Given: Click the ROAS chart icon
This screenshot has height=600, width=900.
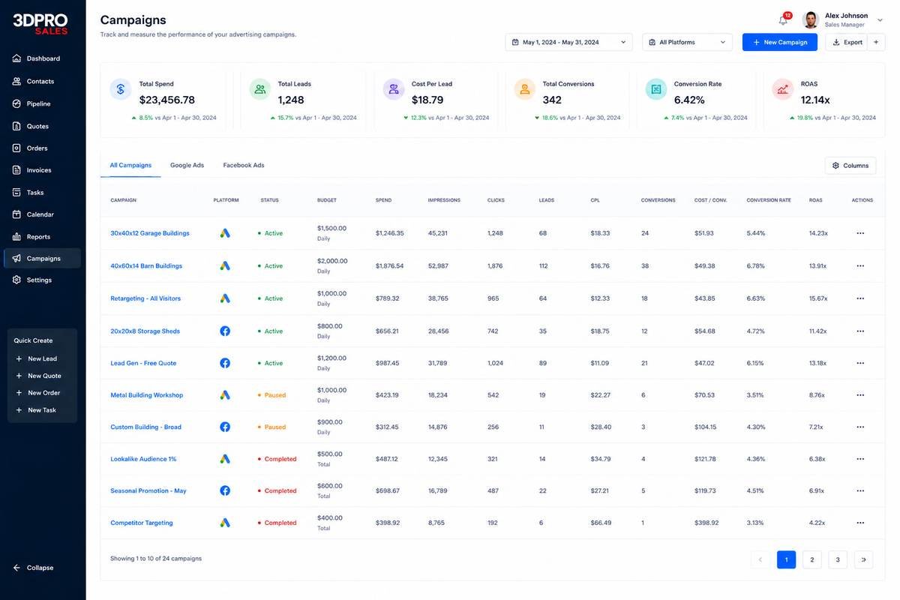Looking at the screenshot, I should [783, 89].
